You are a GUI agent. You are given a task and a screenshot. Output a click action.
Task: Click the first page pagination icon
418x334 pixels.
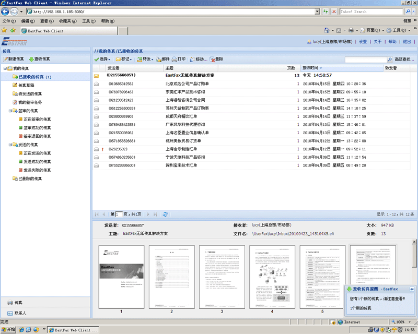[x=97, y=214]
